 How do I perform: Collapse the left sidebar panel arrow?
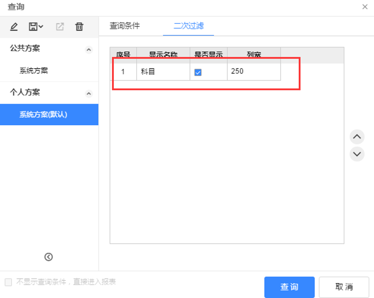point(49,257)
